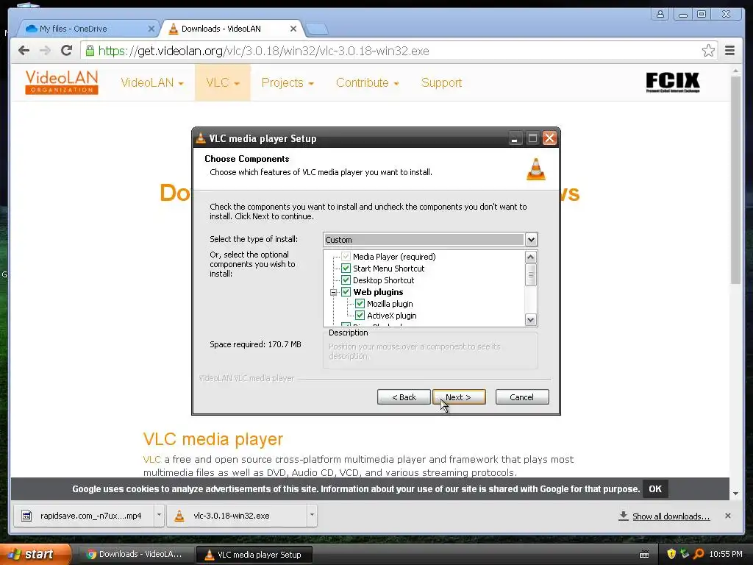Screen dimensions: 753x565
Task: Uncheck ActiveX plugin component
Action: [x=360, y=315]
